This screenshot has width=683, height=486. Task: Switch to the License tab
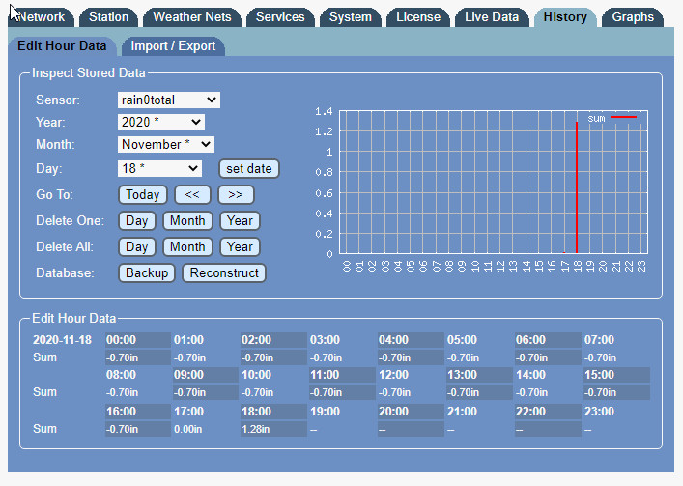(418, 17)
